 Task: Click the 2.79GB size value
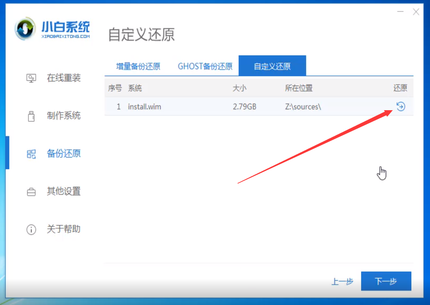pyautogui.click(x=245, y=106)
